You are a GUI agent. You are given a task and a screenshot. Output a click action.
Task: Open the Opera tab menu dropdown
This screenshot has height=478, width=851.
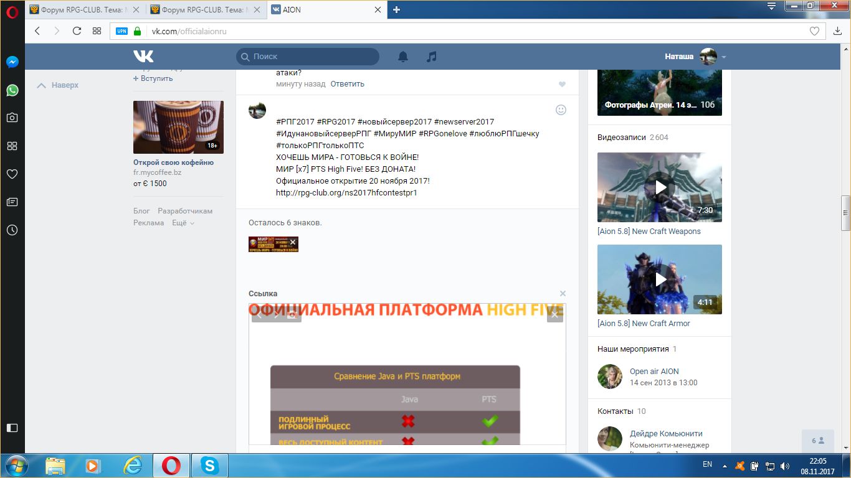point(771,6)
